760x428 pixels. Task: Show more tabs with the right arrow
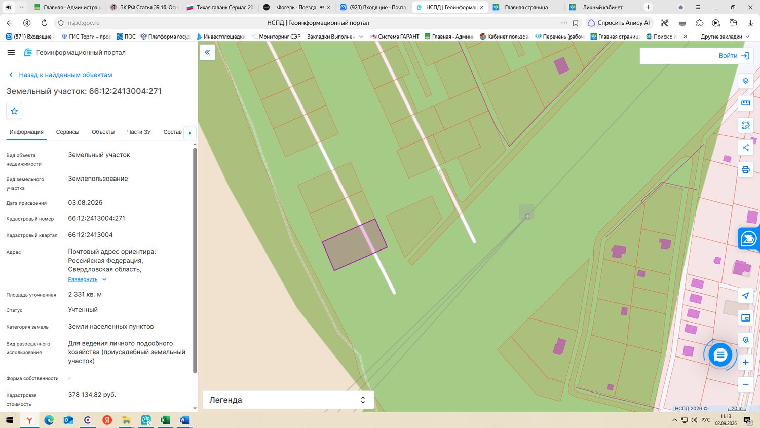tap(190, 133)
